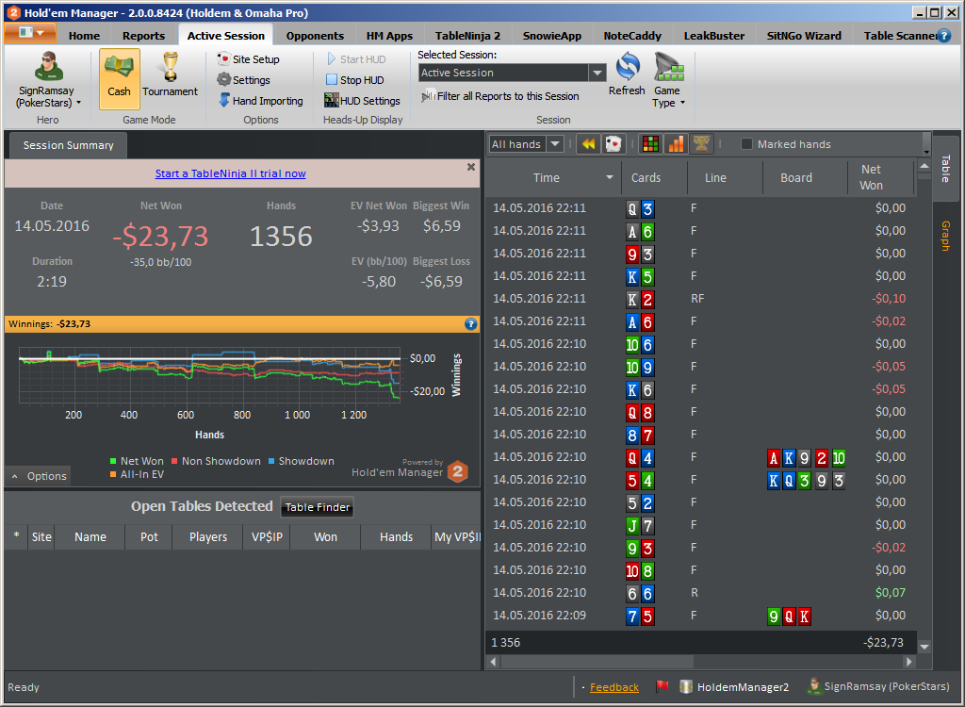This screenshot has width=965, height=707.
Task: Select the hand row with net won $0,07
Action: [x=700, y=592]
